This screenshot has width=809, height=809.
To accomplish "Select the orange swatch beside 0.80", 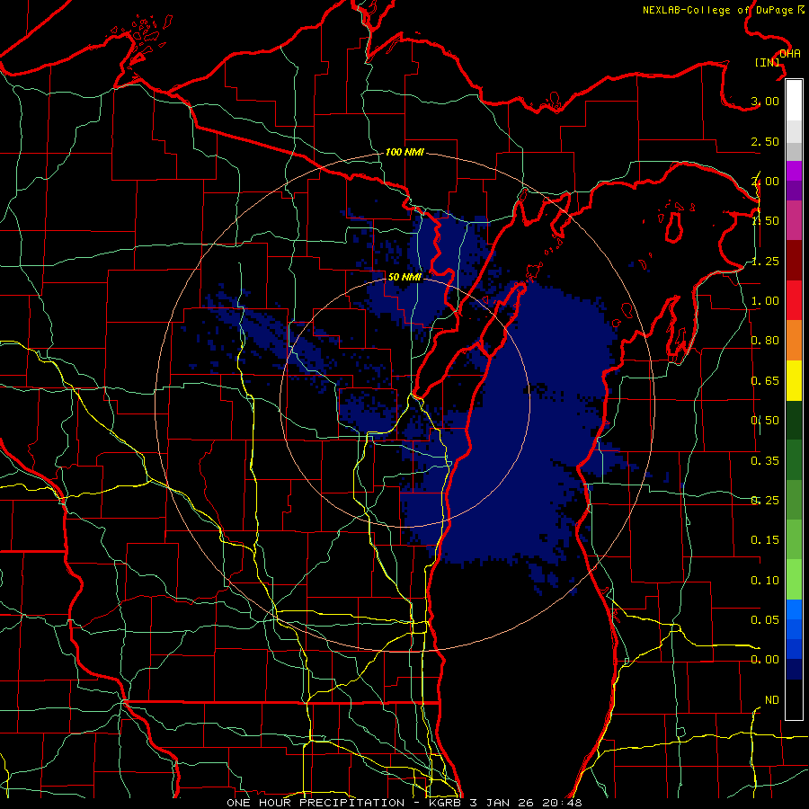I will (794, 341).
